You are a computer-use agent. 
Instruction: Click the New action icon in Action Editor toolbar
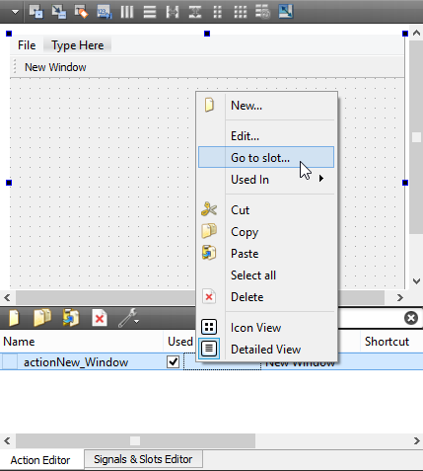tap(14, 318)
